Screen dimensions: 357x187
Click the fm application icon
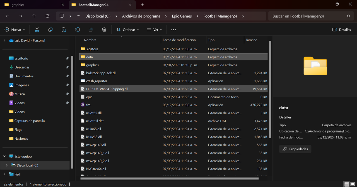click(83, 105)
